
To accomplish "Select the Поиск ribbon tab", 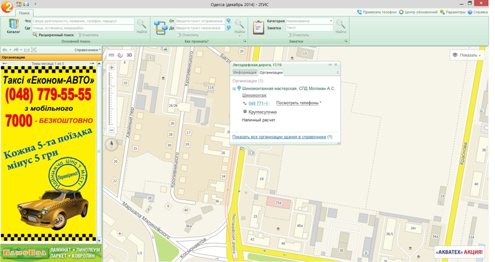I will (x=24, y=13).
